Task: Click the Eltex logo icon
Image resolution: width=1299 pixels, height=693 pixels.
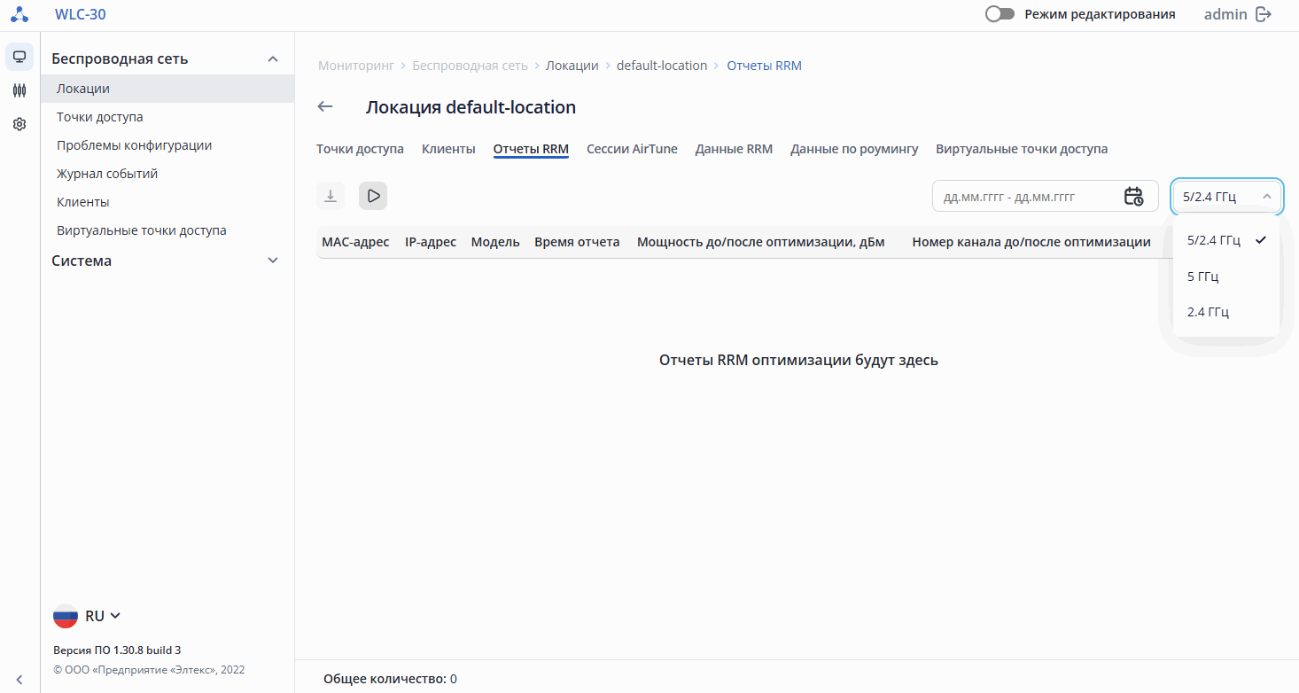Action: [19, 14]
